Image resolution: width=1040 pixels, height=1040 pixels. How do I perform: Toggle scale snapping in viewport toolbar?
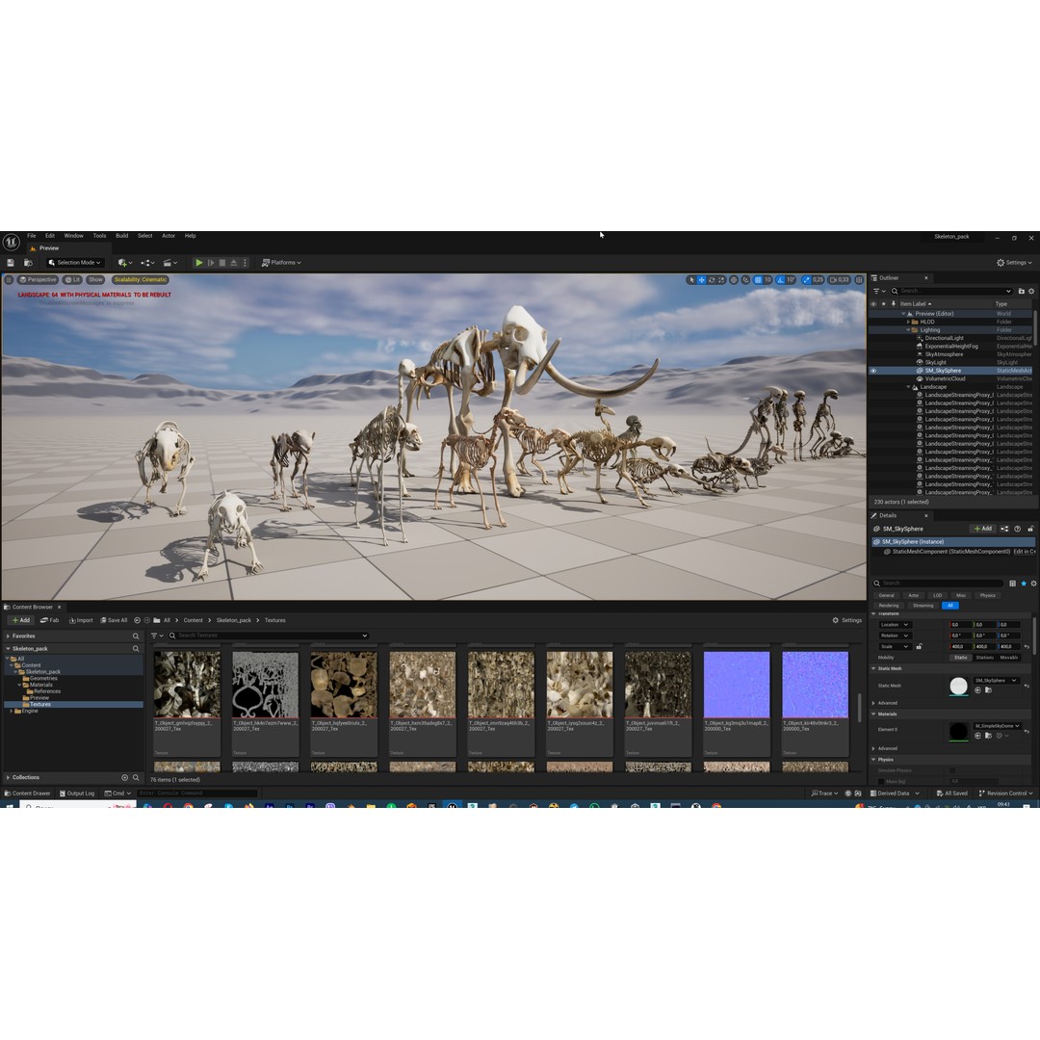pos(806,280)
